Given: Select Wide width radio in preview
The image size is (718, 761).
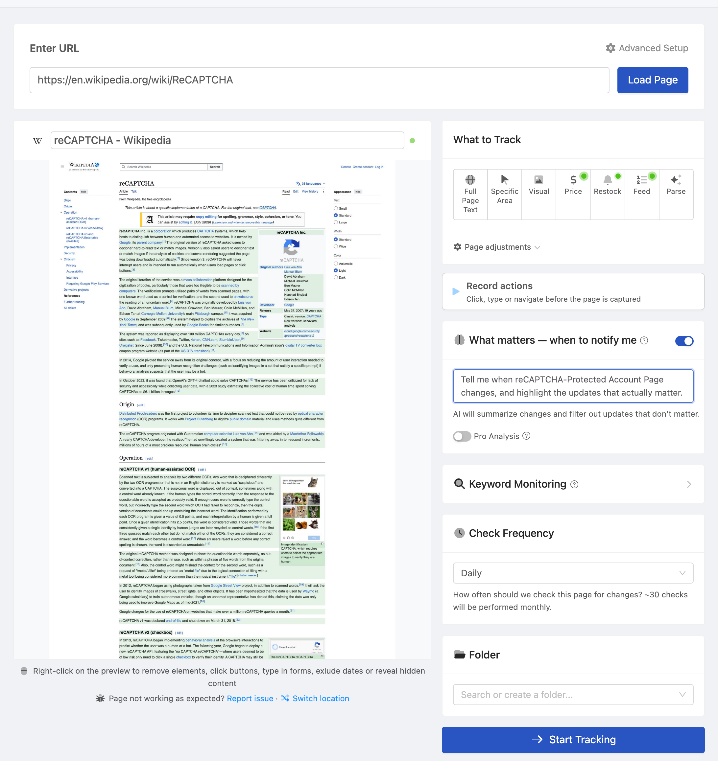Looking at the screenshot, I should click(x=335, y=246).
